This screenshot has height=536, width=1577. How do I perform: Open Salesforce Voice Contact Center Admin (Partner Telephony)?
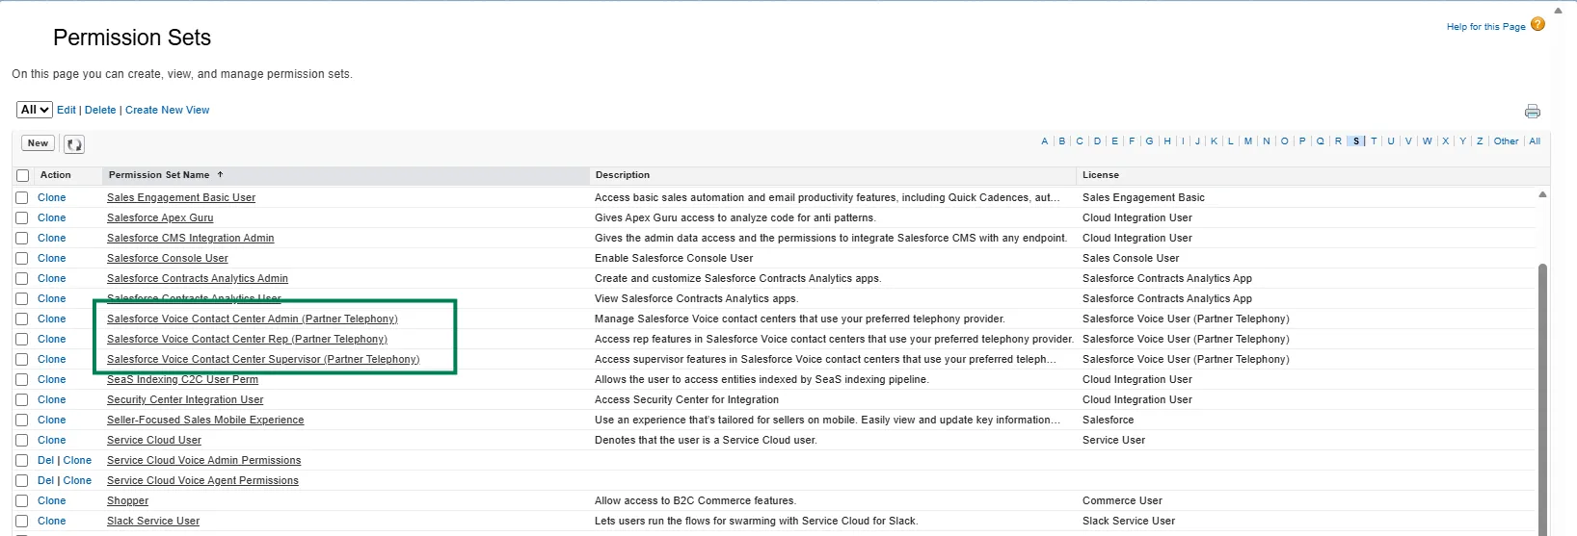pyautogui.click(x=253, y=319)
